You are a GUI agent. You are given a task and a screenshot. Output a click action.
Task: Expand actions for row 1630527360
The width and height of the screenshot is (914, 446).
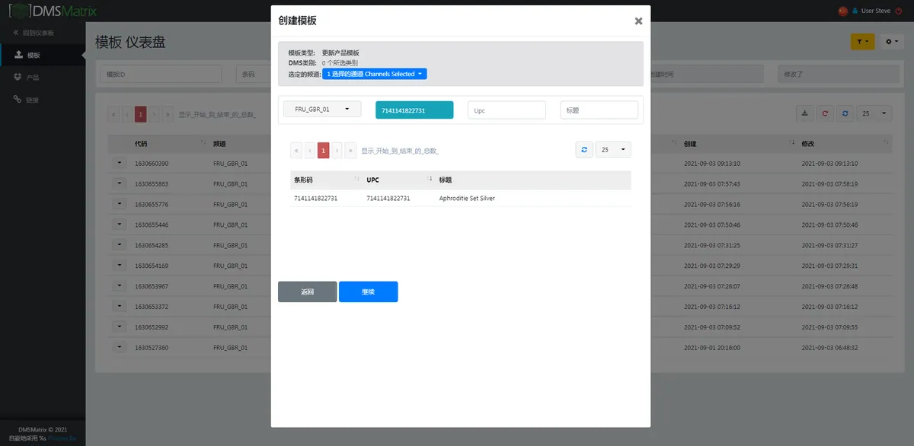coord(120,347)
